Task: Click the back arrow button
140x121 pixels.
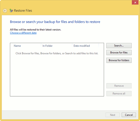Action: coord(5,11)
